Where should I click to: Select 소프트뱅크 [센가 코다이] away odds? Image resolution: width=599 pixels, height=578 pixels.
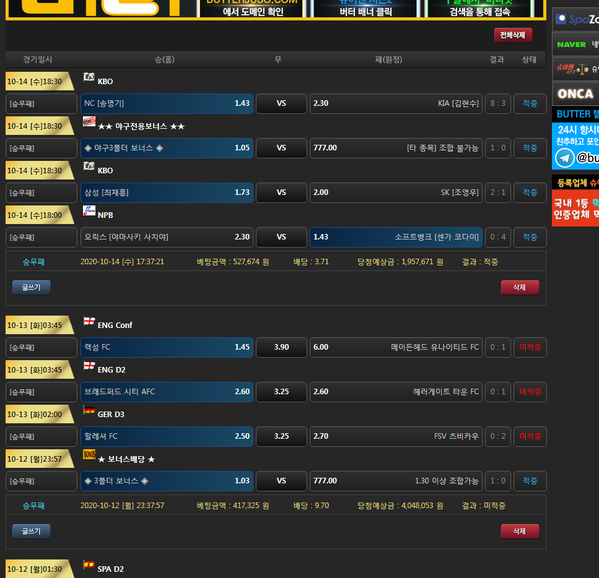coord(396,237)
